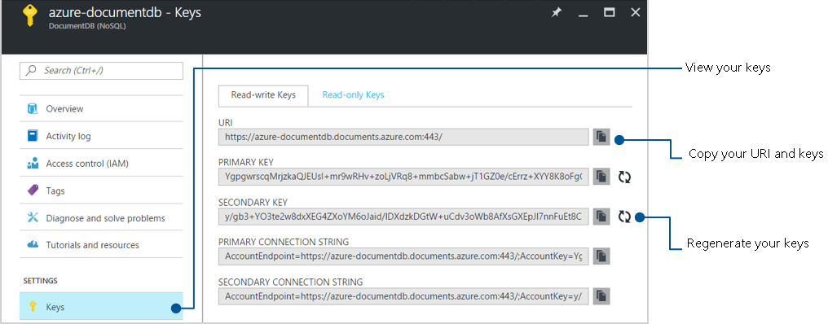Copy the SECONDARY KEY value
Viewport: 828px width, 324px height.
(601, 217)
